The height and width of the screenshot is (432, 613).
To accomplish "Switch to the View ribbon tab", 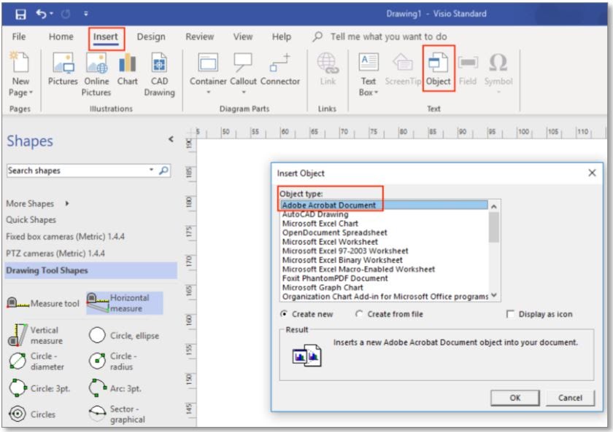I will (x=243, y=36).
